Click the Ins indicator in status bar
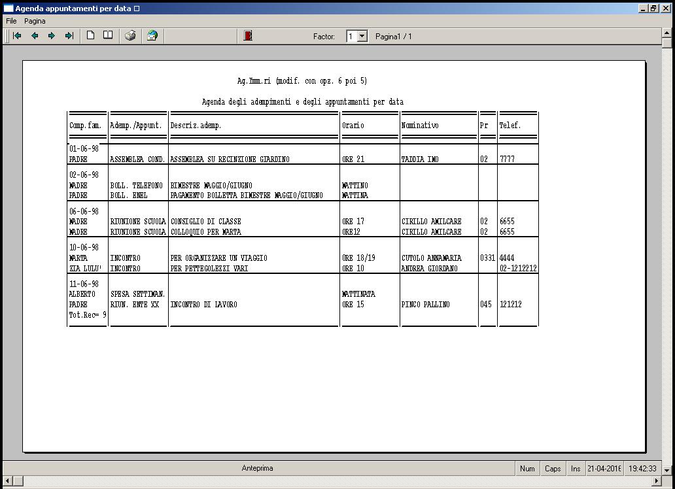The width and height of the screenshot is (675, 489). [x=576, y=468]
